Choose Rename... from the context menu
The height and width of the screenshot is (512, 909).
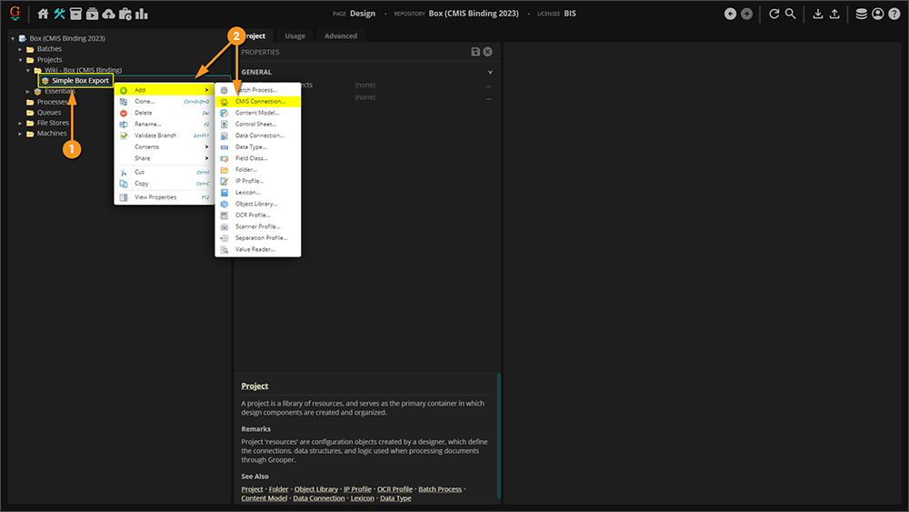165,124
